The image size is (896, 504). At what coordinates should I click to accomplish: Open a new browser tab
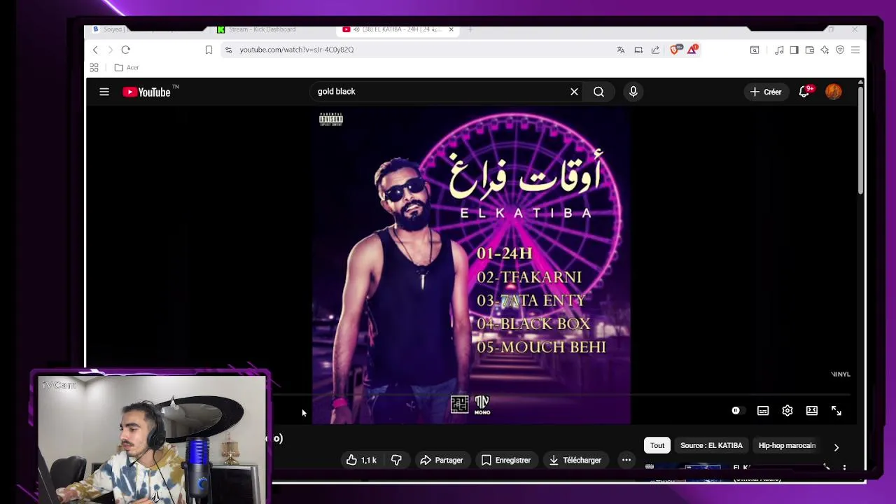470,29
